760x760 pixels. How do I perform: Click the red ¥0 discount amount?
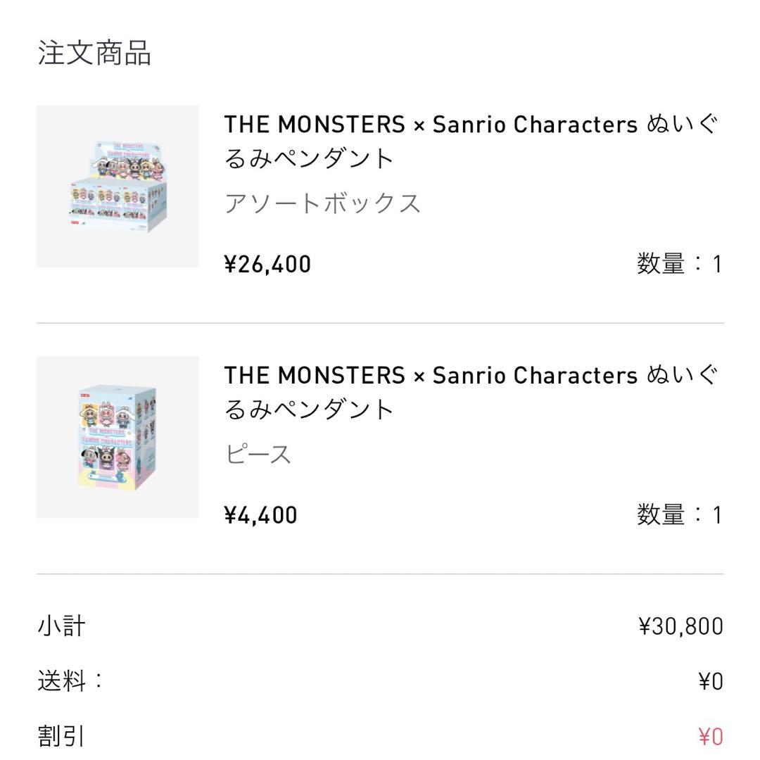pyautogui.click(x=710, y=736)
